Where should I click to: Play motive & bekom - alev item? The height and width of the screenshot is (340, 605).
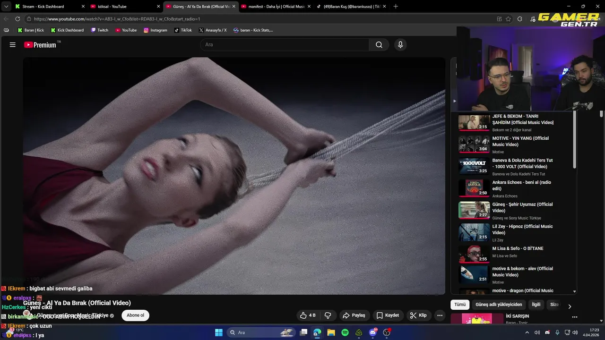pos(513,275)
